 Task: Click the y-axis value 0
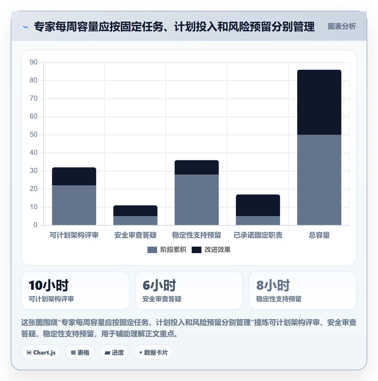(35, 225)
